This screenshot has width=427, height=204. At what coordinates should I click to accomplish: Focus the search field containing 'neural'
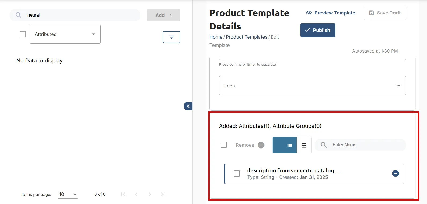75,15
